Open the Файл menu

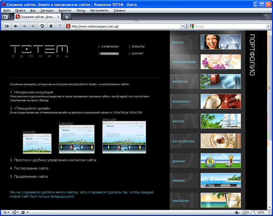[7, 10]
